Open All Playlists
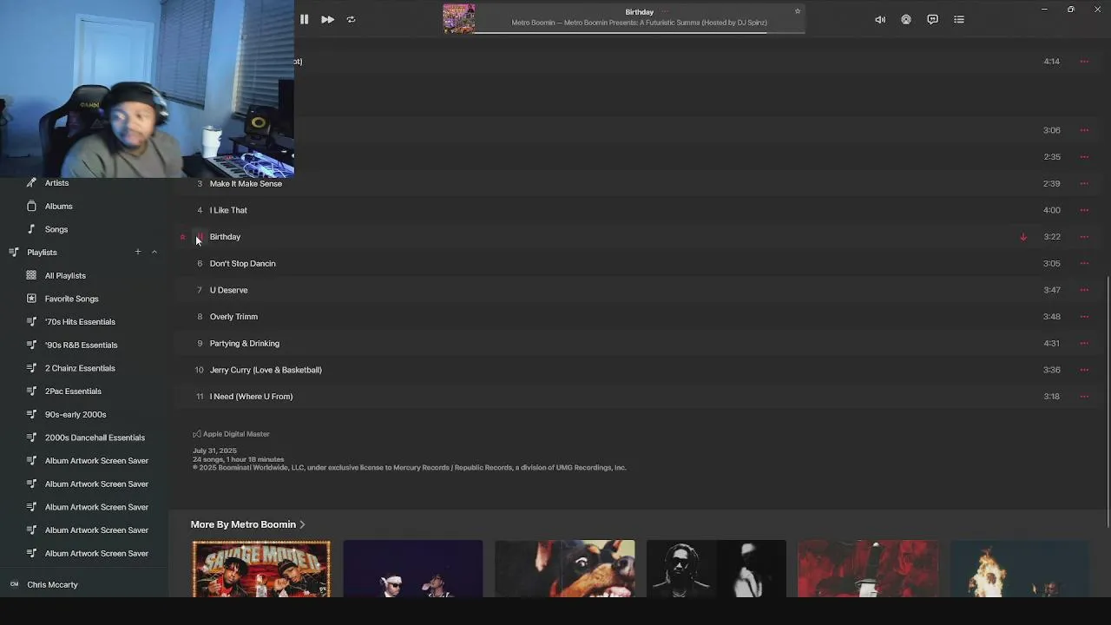This screenshot has width=1111, height=625. tap(65, 276)
